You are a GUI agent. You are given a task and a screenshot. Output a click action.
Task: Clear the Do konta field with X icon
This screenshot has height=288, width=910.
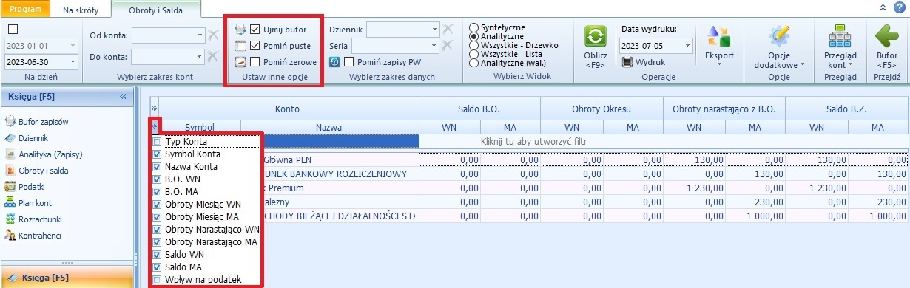212,56
